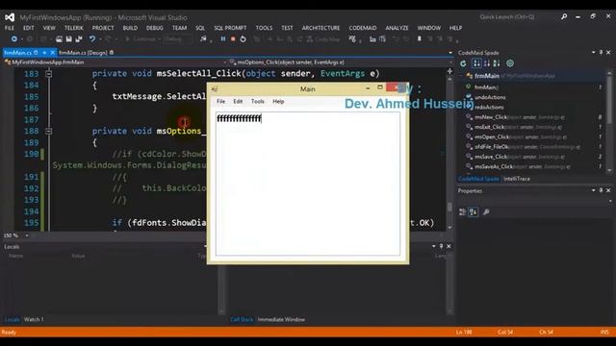Click the Find in Files toolbar icon
Viewport: 616px width, 346px height.
[203, 38]
